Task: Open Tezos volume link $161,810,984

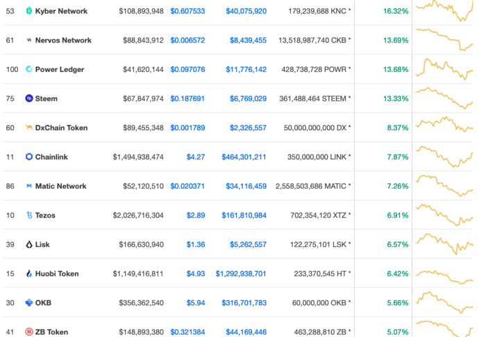Action: [x=244, y=215]
